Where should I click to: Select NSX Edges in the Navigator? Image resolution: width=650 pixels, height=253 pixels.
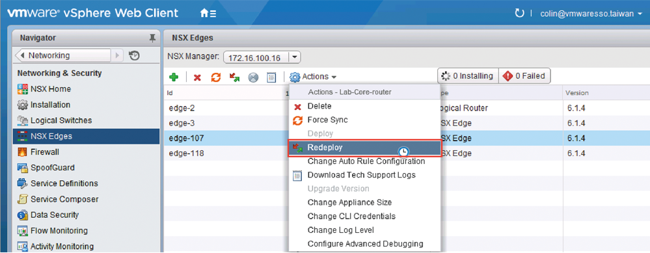87,136
